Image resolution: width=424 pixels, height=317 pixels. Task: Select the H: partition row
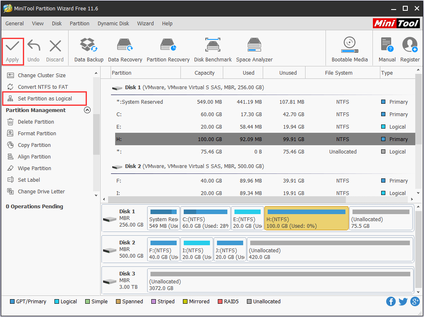click(265, 139)
